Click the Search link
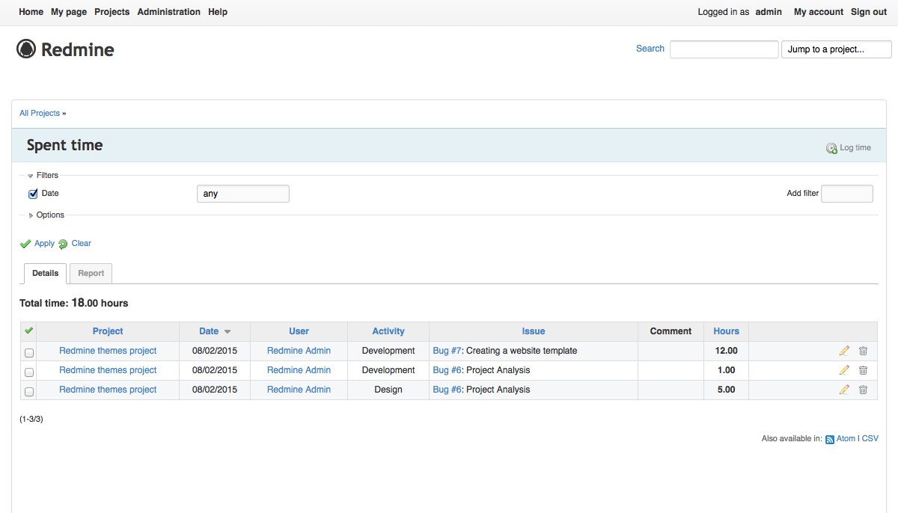Viewport: 898px width, 513px height. click(x=650, y=49)
